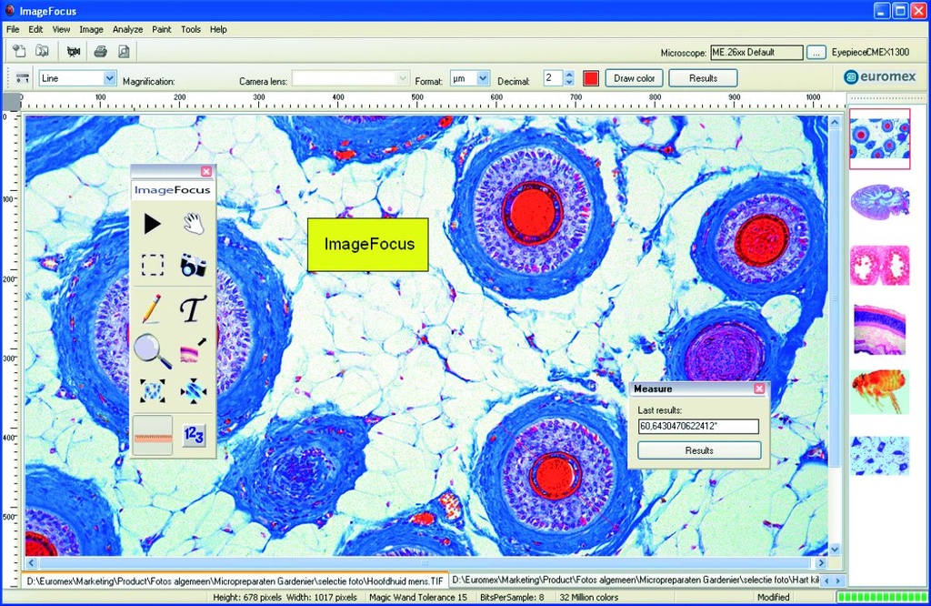This screenshot has height=606, width=931.
Task: Select the blue hair follicle thumbnail
Action: [879, 138]
